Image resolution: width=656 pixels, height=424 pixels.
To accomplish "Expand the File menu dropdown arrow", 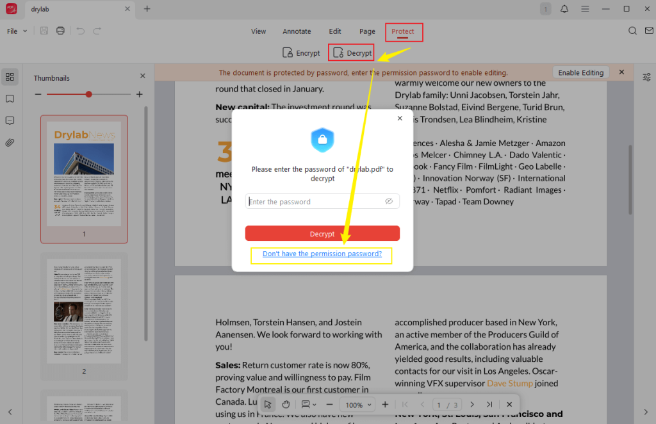I will point(24,30).
